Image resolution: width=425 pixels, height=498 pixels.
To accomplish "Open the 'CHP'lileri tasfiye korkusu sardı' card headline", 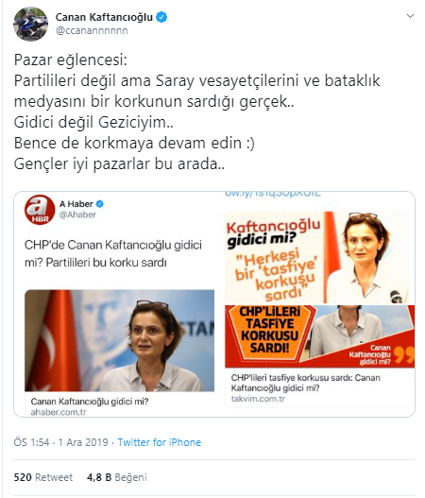I will (x=305, y=383).
